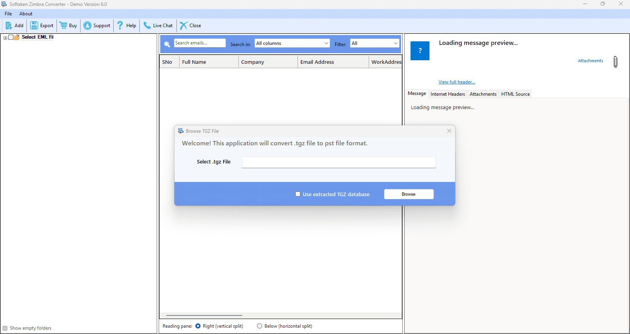
Task: Switch to the Internet Headers tab
Action: point(448,94)
